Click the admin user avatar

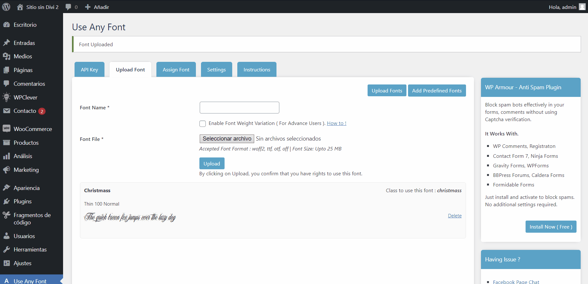pos(582,7)
